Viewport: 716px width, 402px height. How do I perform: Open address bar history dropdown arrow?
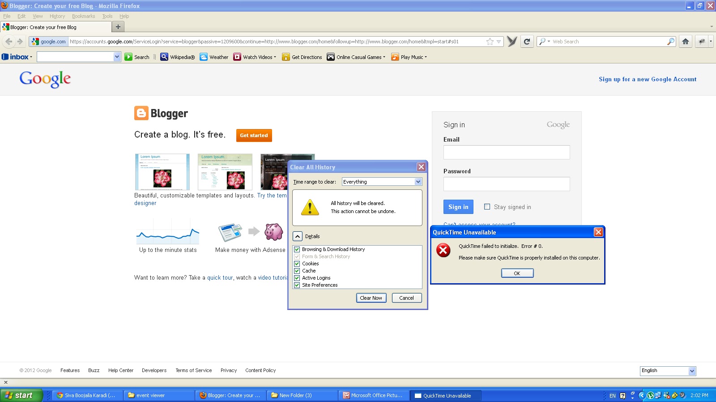point(499,42)
